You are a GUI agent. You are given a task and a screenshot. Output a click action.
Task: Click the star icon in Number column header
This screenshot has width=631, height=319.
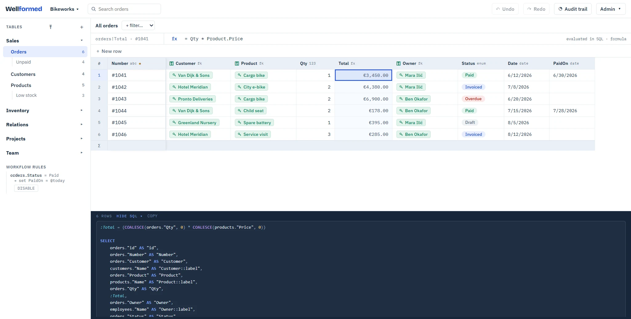140,64
